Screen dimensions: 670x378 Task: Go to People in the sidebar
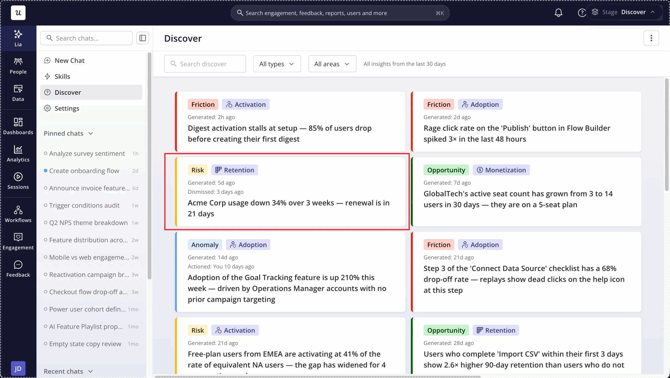tap(18, 66)
